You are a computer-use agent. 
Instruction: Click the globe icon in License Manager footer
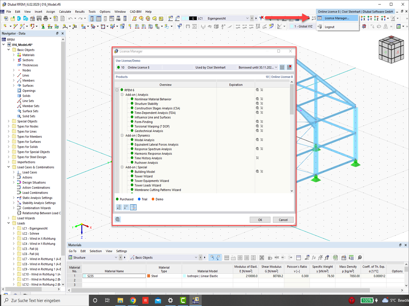[x=118, y=219]
